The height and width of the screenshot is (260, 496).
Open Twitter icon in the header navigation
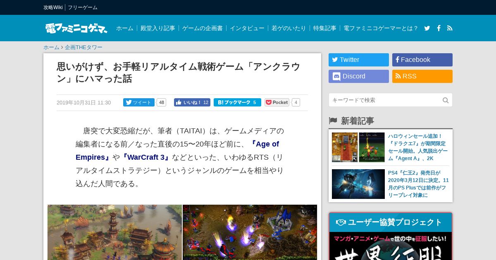pos(427,28)
